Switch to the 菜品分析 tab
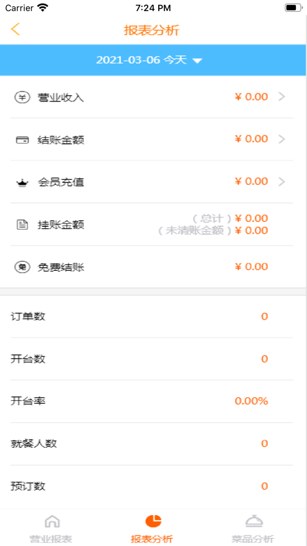This screenshot has width=307, height=546. tap(253, 539)
